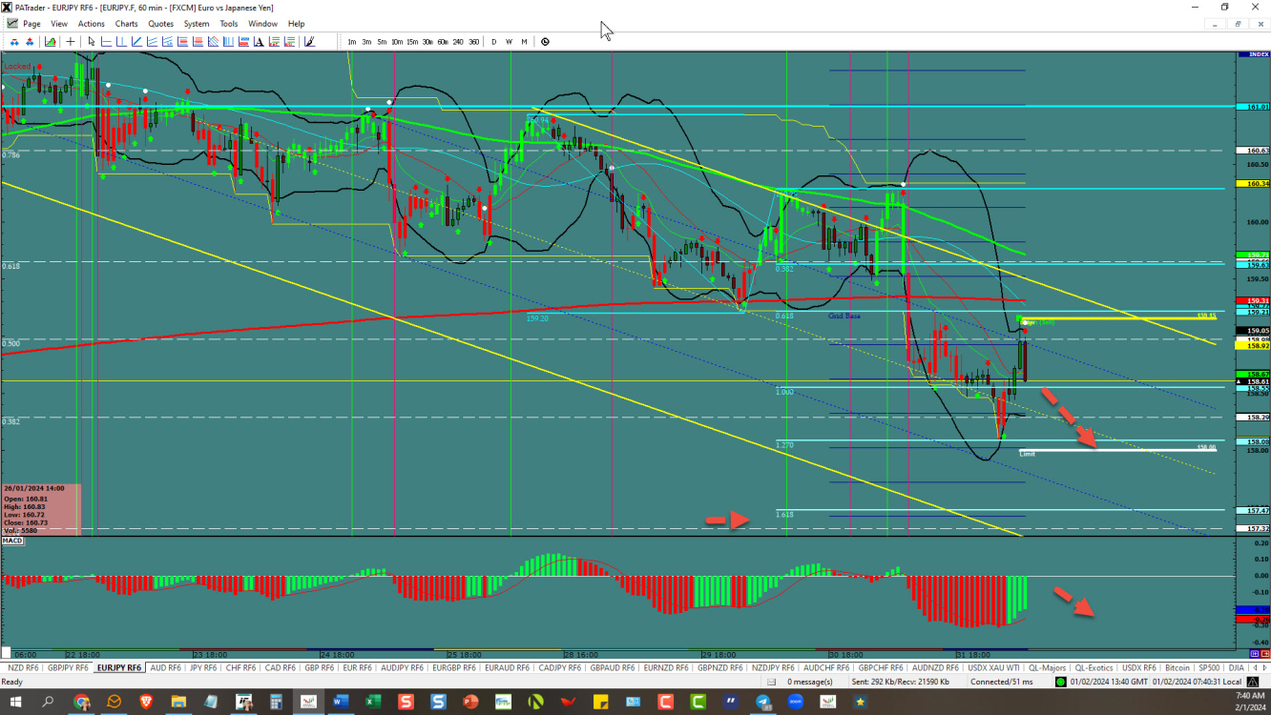Image resolution: width=1271 pixels, height=715 pixels.
Task: Click the green connection status indicator
Action: coord(1060,682)
